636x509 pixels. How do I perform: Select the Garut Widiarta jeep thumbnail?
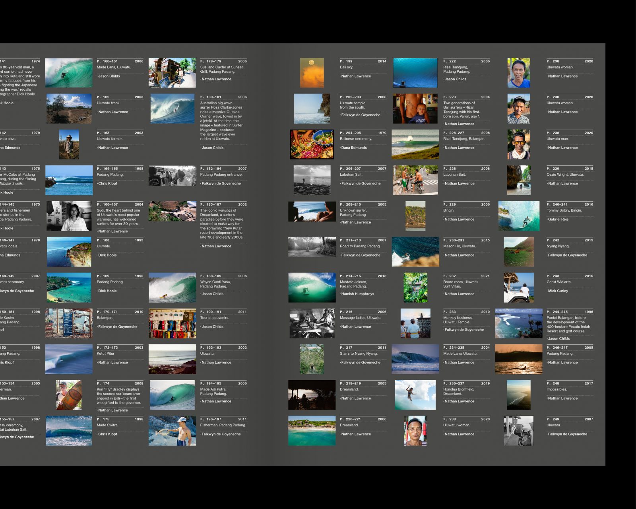click(518, 288)
